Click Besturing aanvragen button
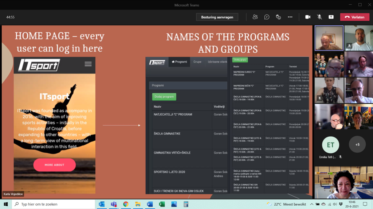Image resolution: width=373 pixels, height=209 pixels. tap(217, 17)
